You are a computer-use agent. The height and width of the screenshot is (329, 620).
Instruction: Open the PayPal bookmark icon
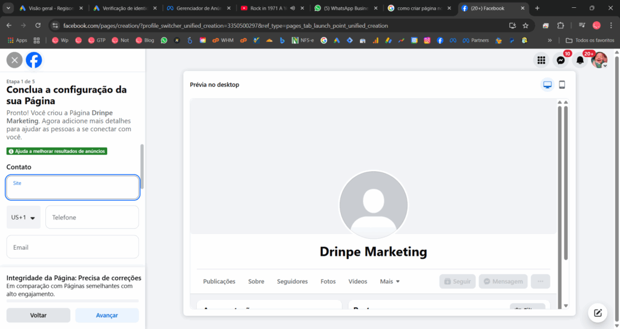click(x=512, y=41)
